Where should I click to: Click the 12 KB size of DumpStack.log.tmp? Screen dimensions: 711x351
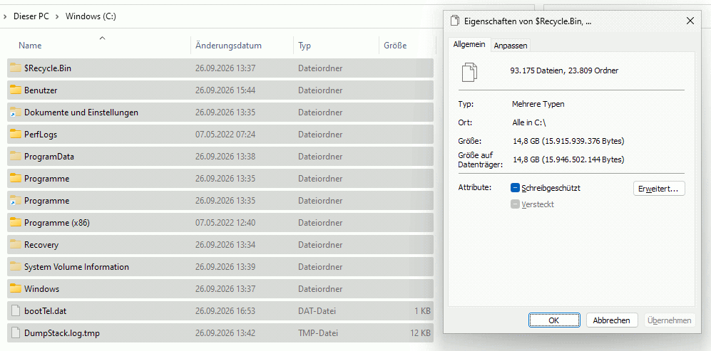click(420, 333)
